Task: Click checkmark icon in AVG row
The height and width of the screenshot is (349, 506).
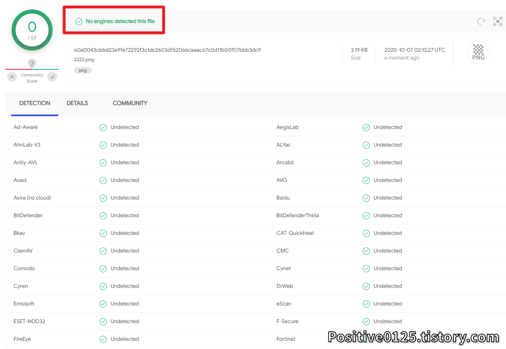Action: [366, 180]
